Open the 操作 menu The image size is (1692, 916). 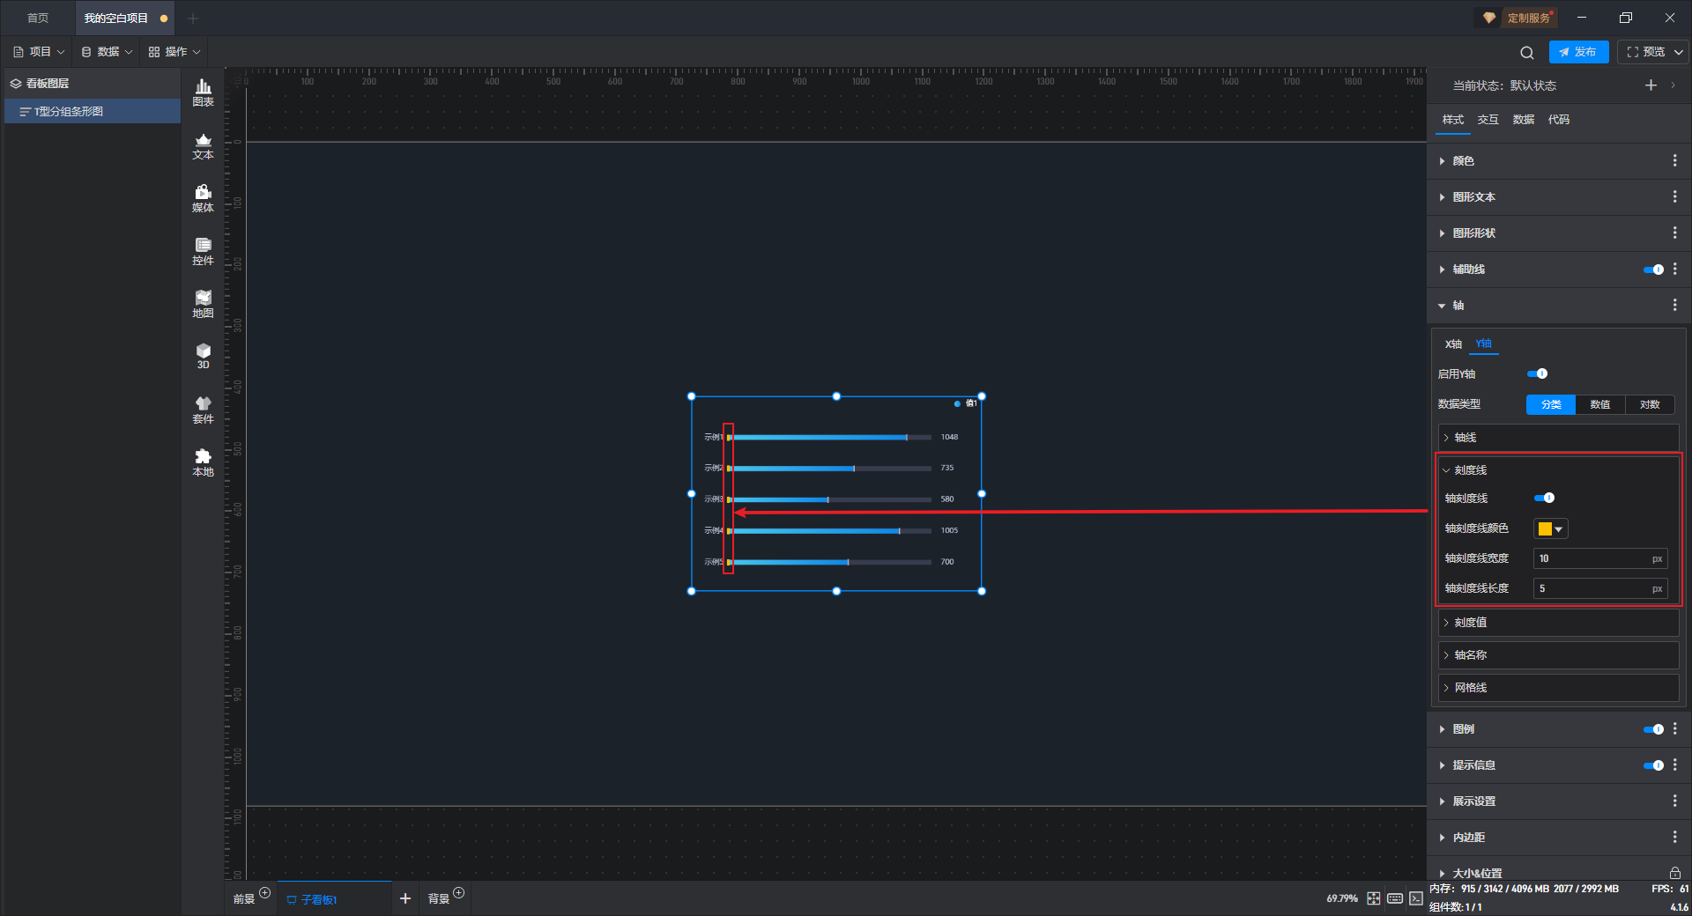[174, 52]
